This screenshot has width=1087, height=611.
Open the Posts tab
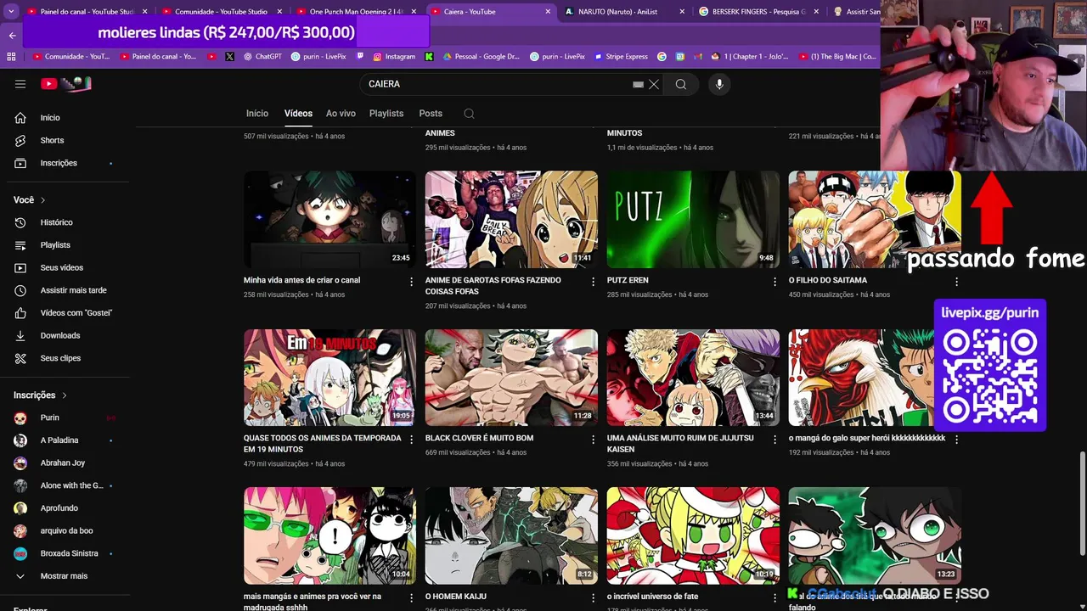click(x=431, y=114)
